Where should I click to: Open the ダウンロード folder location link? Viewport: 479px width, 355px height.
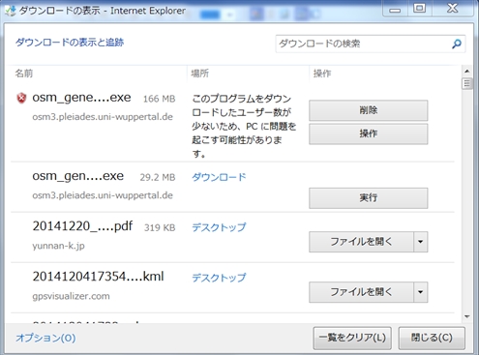point(219,177)
